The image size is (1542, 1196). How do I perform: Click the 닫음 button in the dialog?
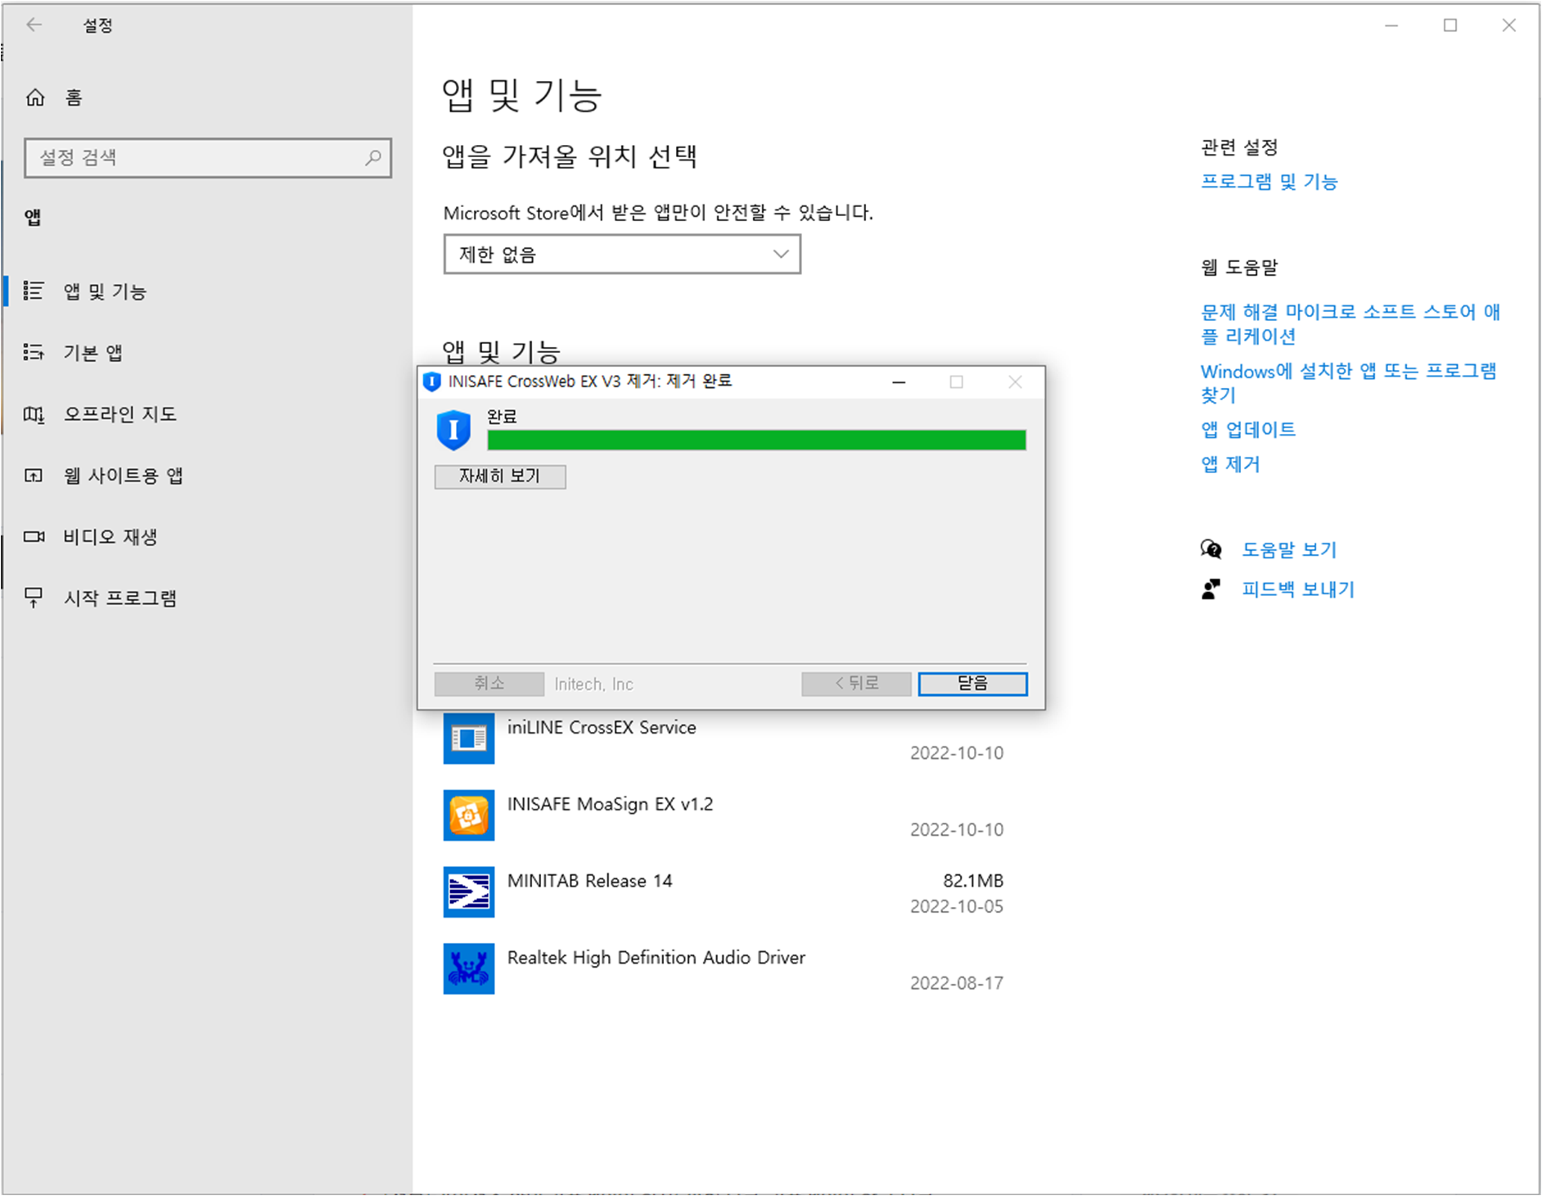point(972,684)
